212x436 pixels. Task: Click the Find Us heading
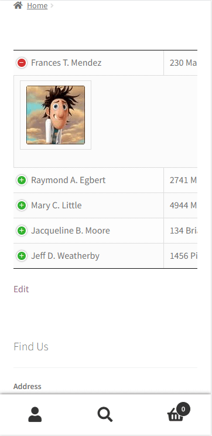tap(31, 346)
